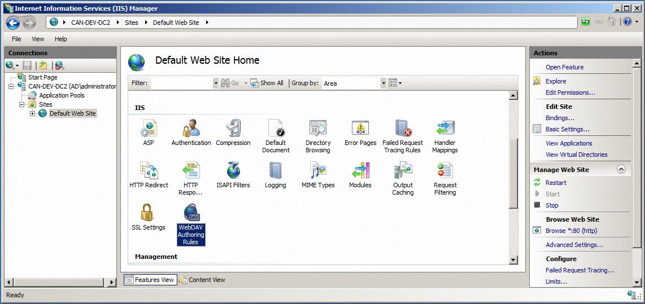Open the File menu

pos(16,39)
